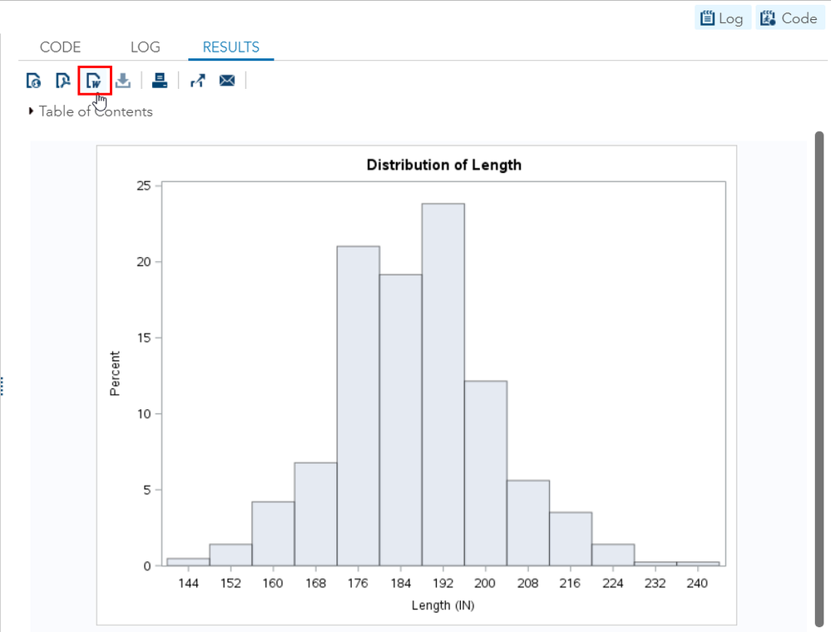Click the histogram bar at 216
This screenshot has width=831, height=632.
[571, 539]
